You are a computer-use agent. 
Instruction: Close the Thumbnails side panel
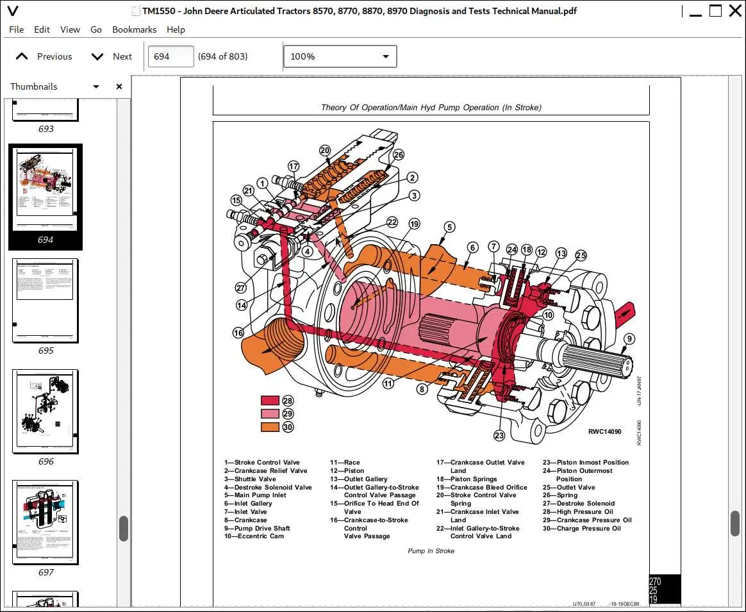pos(119,87)
